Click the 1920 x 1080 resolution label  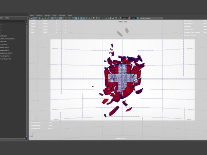122,22
